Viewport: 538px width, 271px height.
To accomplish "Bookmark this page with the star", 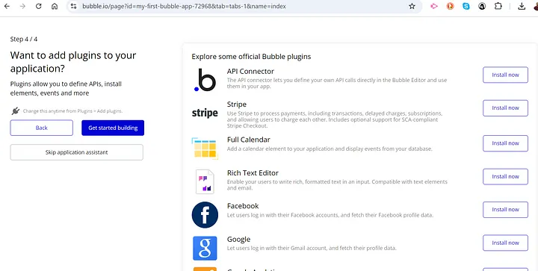I will click(412, 6).
